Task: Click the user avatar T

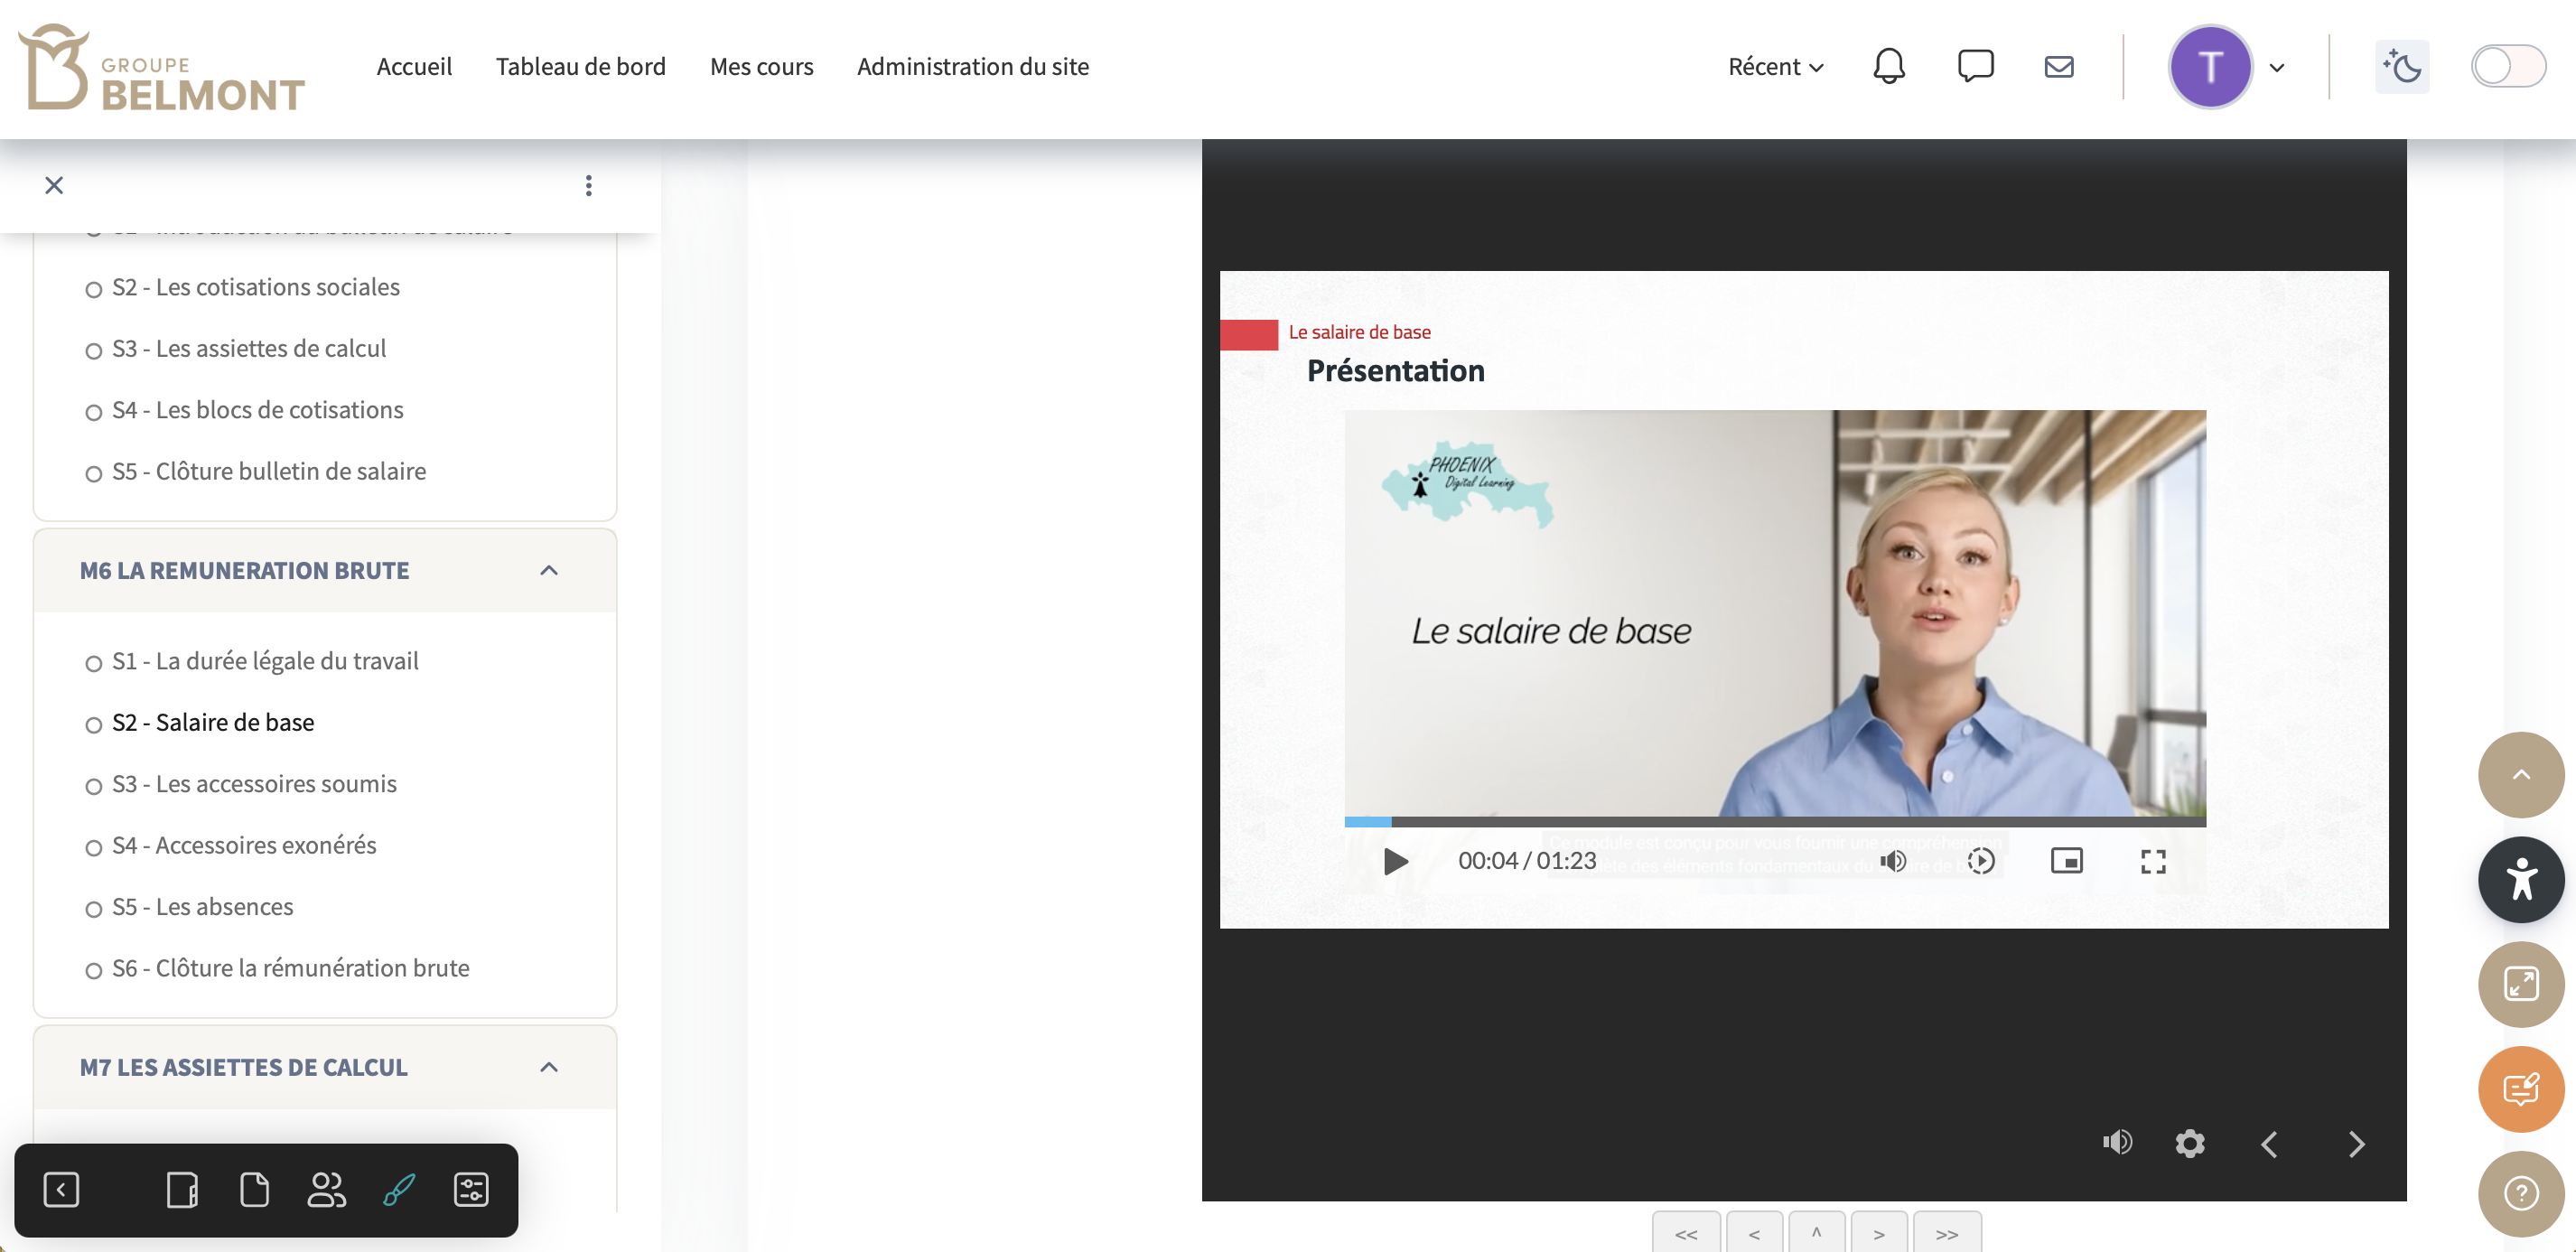Action: pos(2210,67)
